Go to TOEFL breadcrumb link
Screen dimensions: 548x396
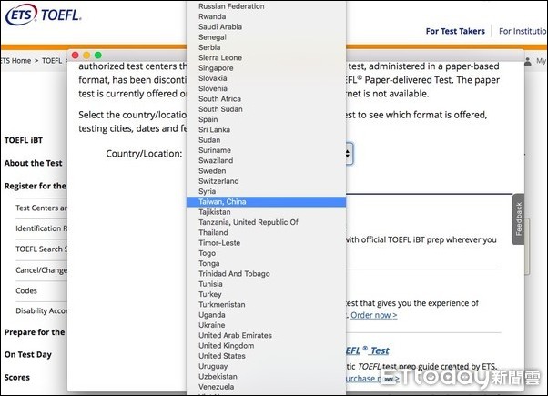tap(52, 61)
